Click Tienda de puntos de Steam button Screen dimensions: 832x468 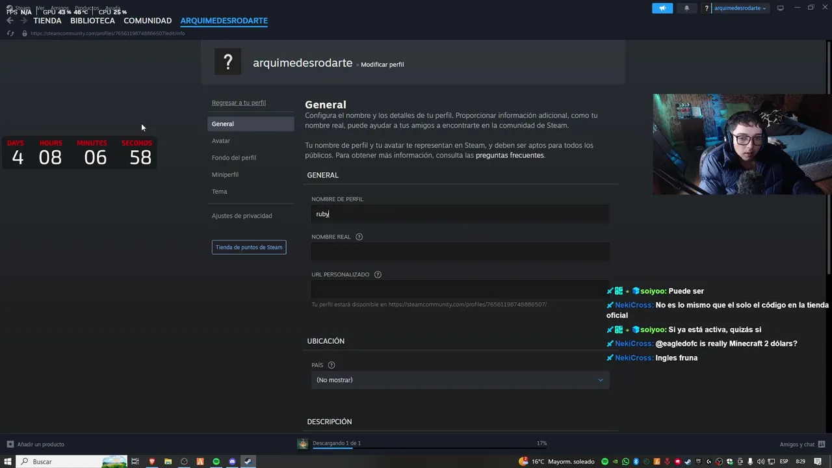(x=249, y=247)
